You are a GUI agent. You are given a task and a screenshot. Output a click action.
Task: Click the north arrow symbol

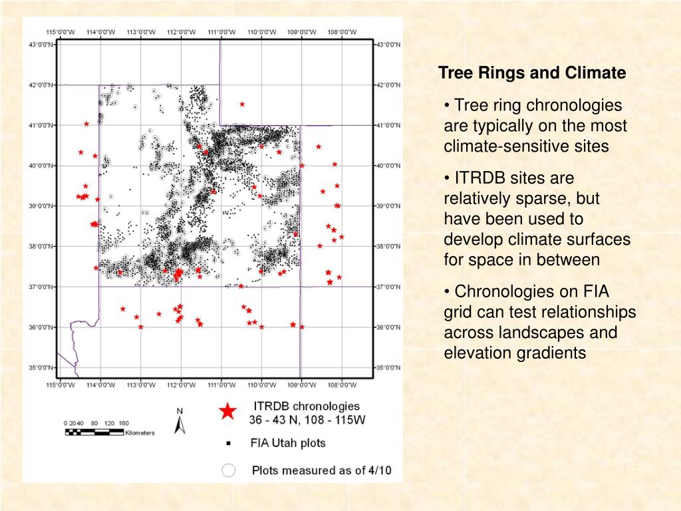pyautogui.click(x=180, y=425)
